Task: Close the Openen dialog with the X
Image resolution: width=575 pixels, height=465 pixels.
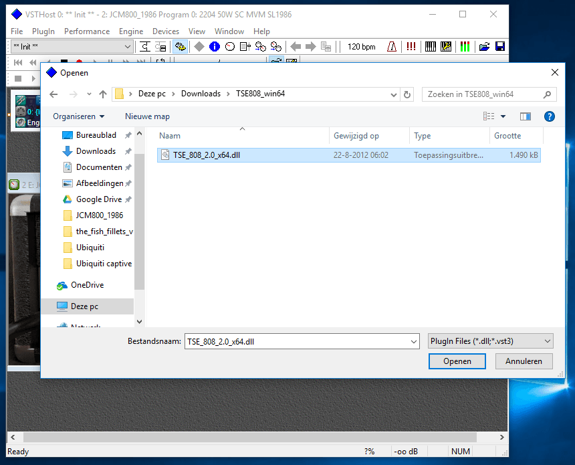Action: (555, 73)
